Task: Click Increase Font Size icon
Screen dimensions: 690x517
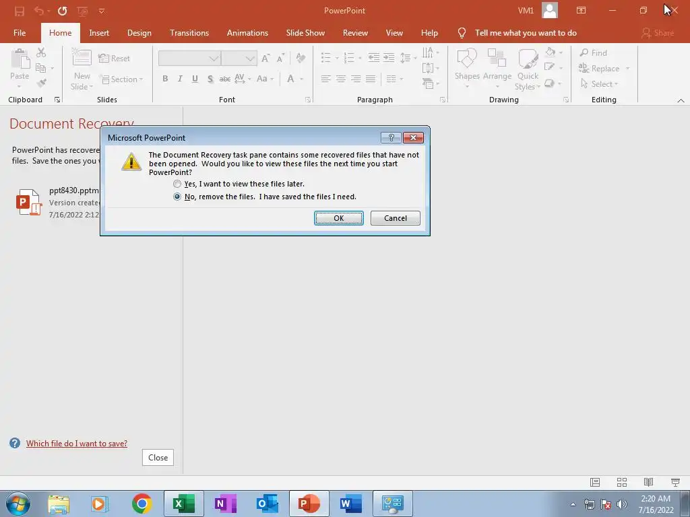Action: pyautogui.click(x=265, y=59)
